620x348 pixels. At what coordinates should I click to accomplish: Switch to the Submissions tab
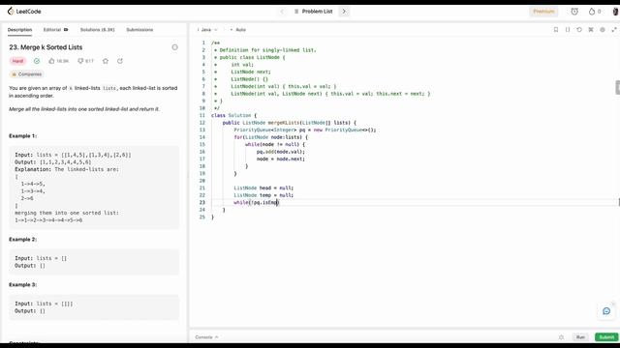[139, 30]
